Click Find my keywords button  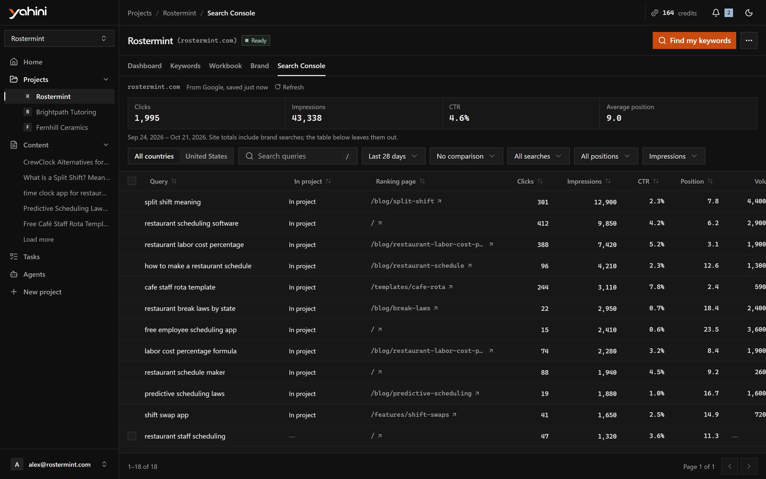point(694,40)
